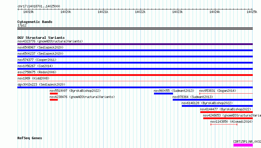Image resolution: width=261 pixels, height=148 pixels.
Task: Click the 17p12 band label
Action: tap(22, 25)
